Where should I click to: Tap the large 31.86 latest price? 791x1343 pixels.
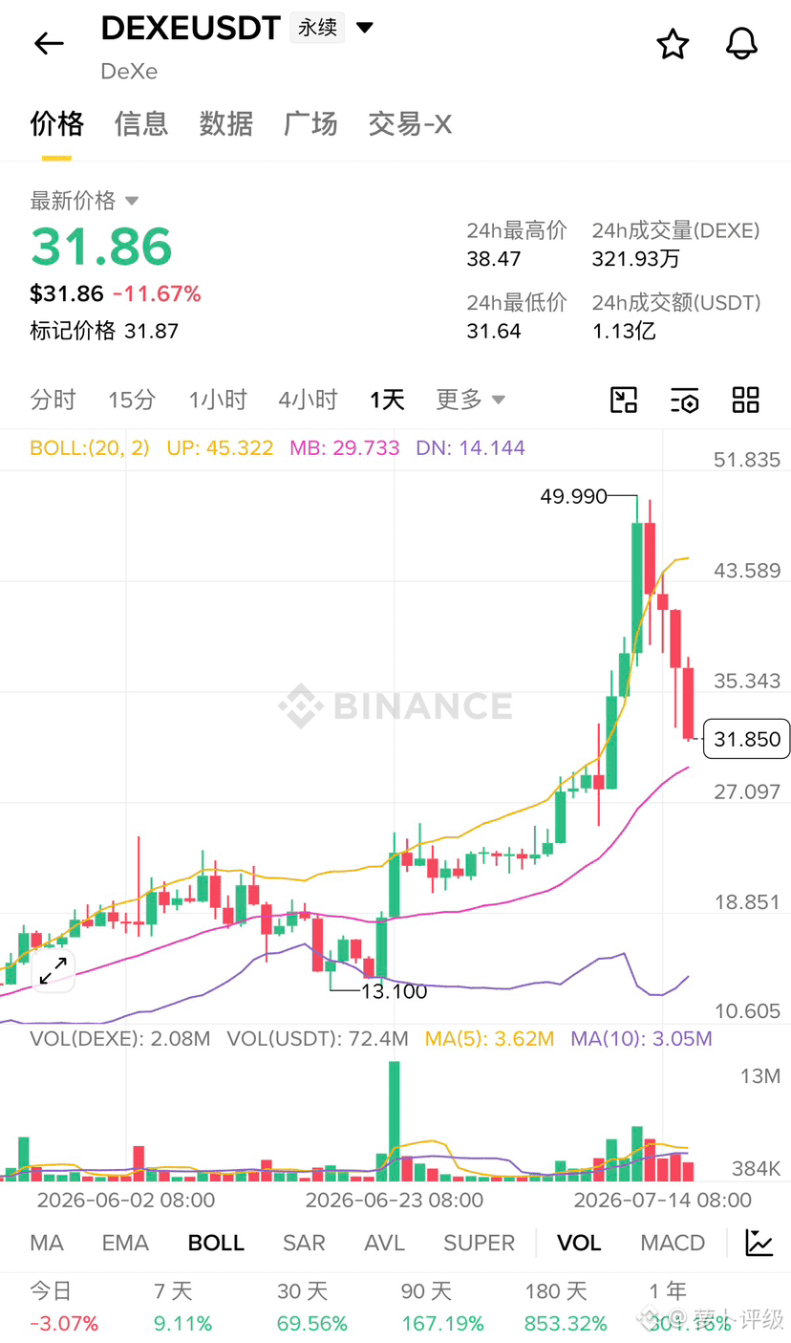click(101, 247)
